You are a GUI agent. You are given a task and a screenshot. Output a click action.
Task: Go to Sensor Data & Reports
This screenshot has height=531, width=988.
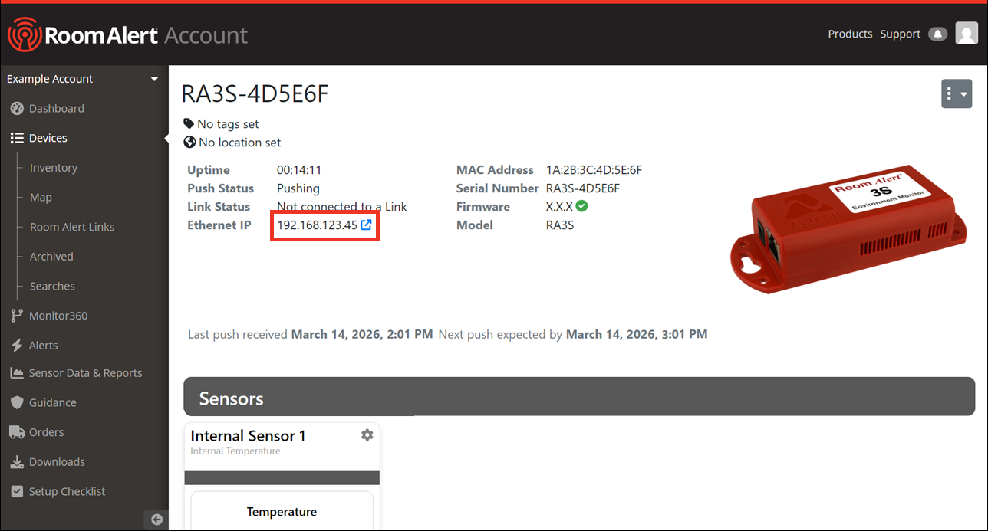[x=85, y=373]
